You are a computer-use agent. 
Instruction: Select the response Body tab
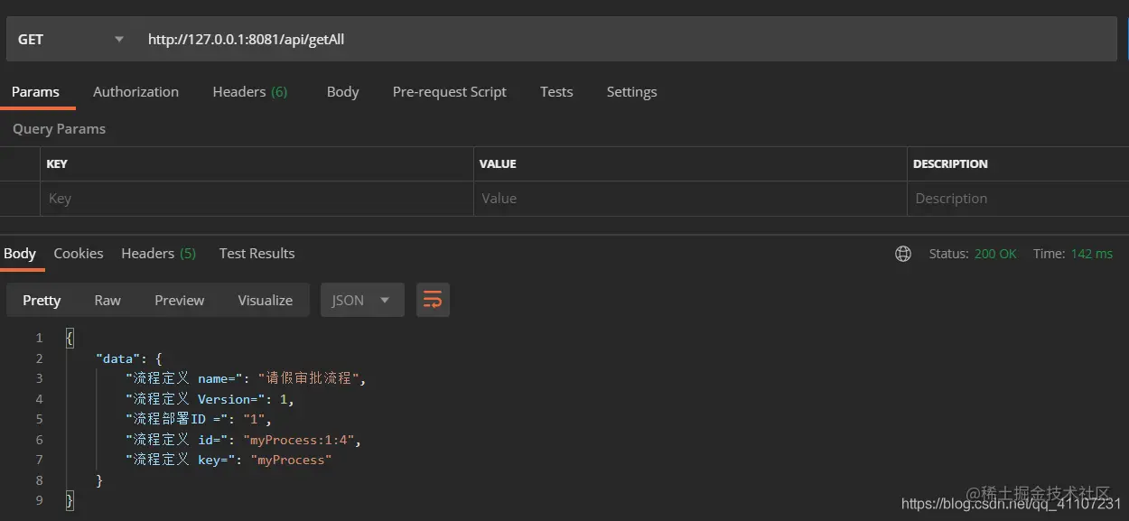click(x=20, y=253)
